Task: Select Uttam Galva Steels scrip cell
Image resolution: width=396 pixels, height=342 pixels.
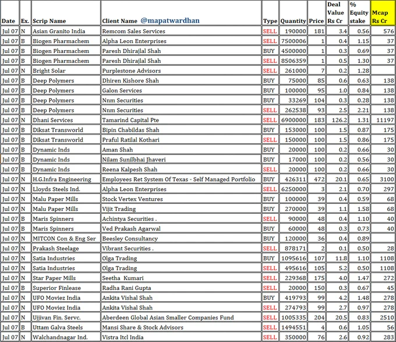Action: pyautogui.click(x=66, y=327)
